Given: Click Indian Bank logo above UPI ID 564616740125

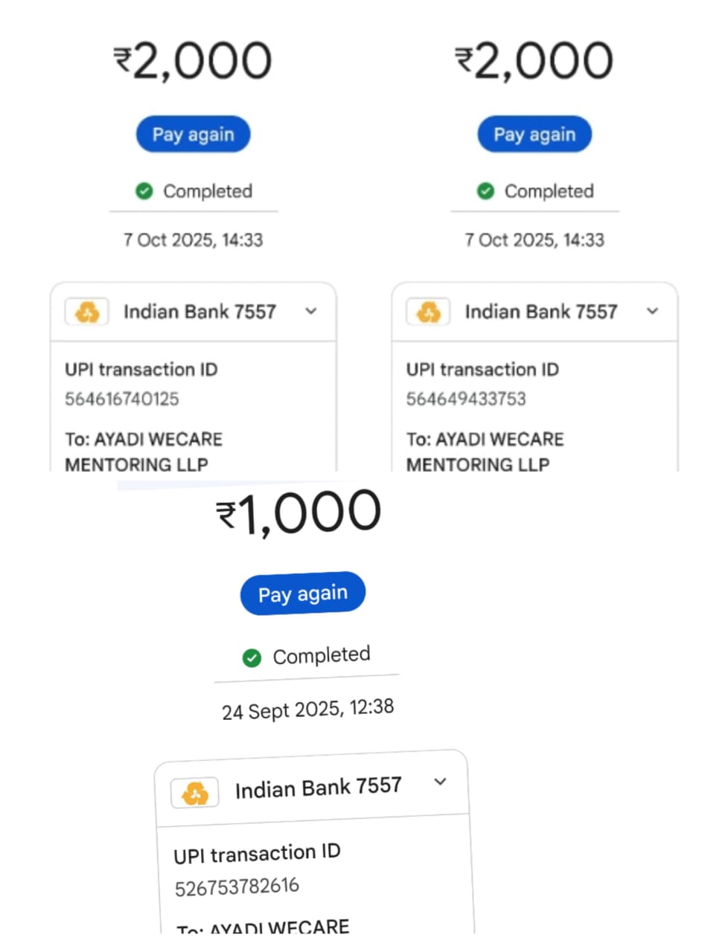Looking at the screenshot, I should [x=87, y=312].
